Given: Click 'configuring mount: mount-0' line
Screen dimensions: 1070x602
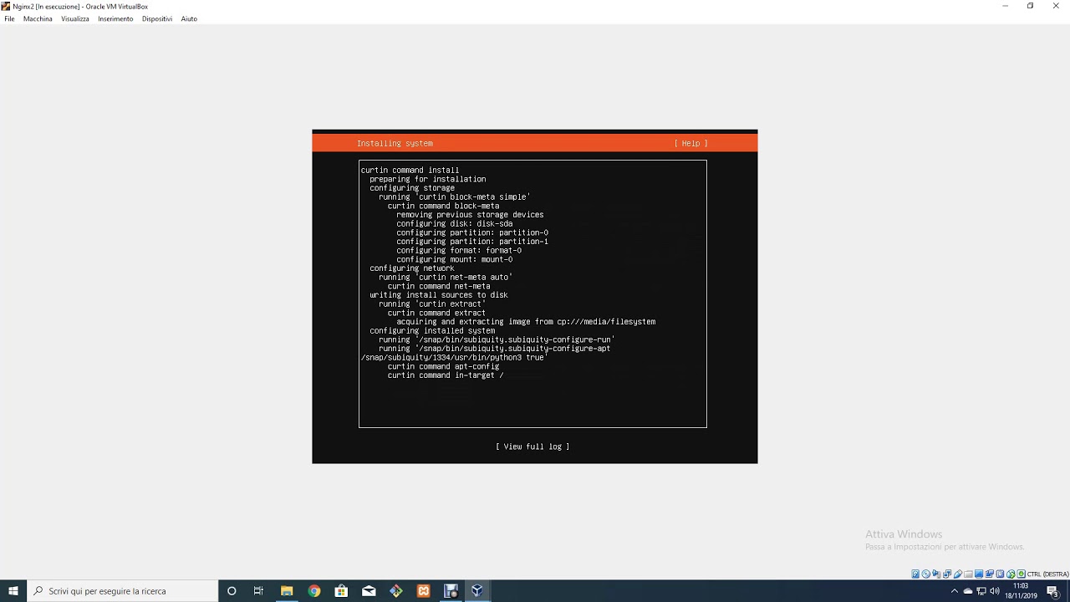Looking at the screenshot, I should coord(455,259).
